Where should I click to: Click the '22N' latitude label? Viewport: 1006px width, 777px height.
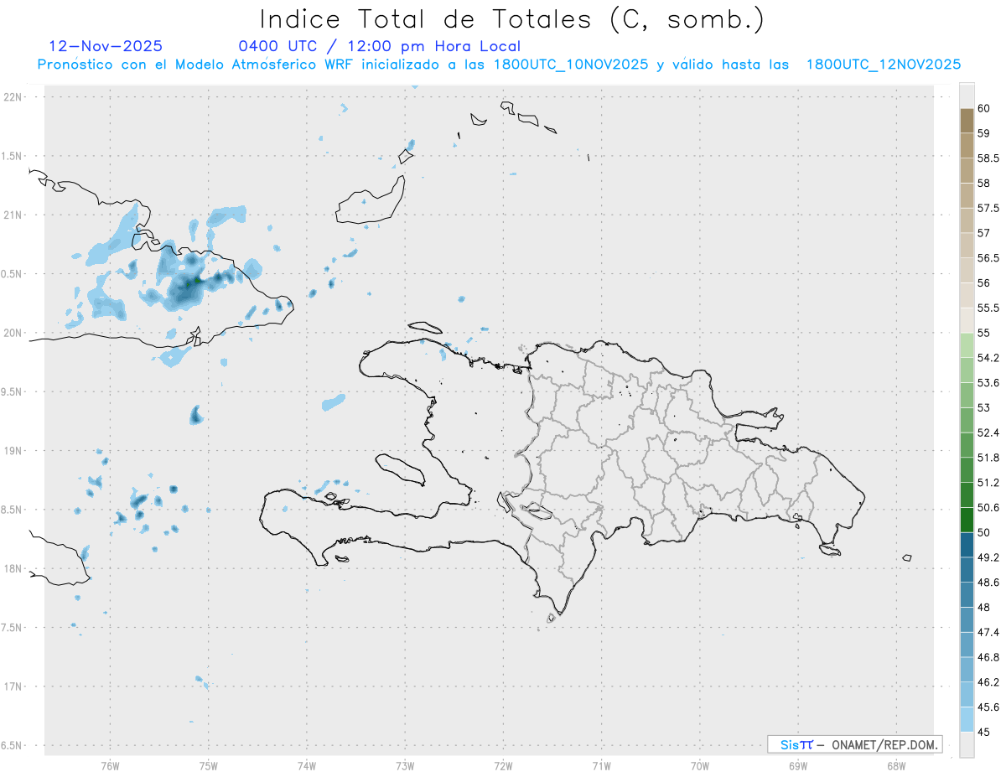coord(14,97)
